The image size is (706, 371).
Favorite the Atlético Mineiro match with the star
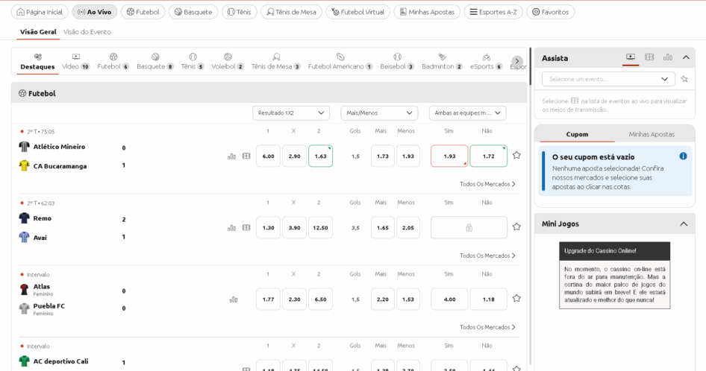coord(516,156)
